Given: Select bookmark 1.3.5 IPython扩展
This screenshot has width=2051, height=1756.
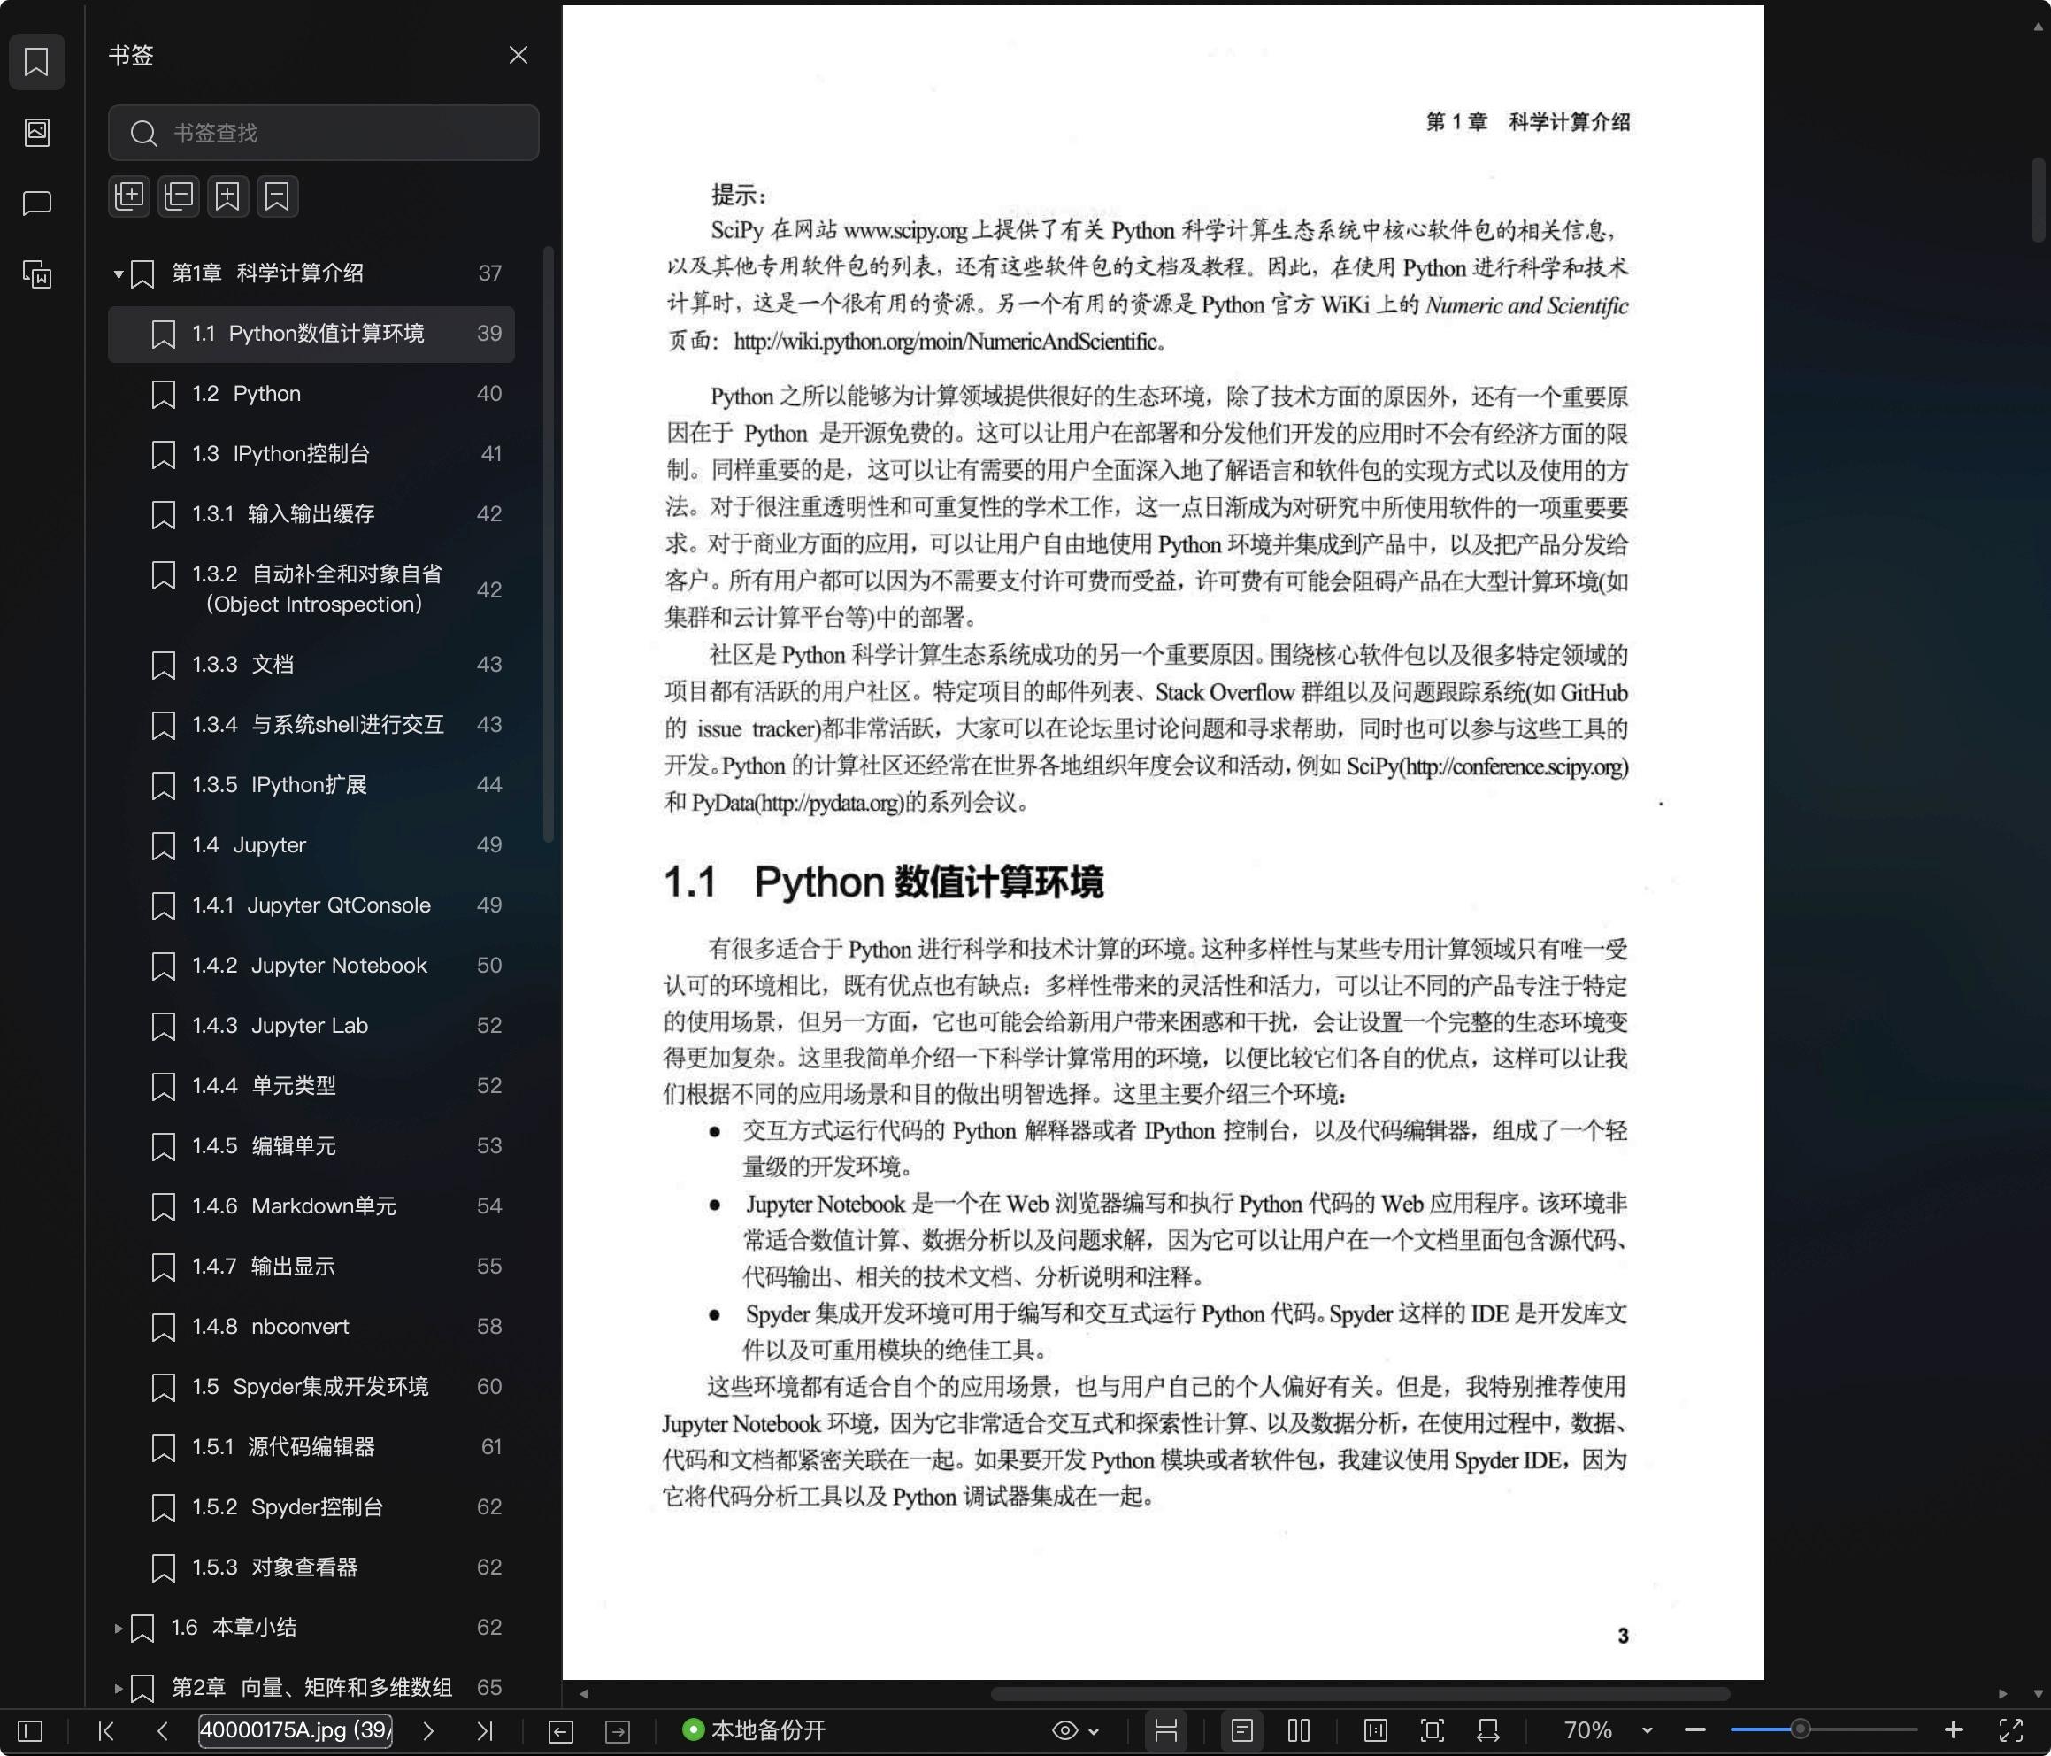Looking at the screenshot, I should coord(311,784).
